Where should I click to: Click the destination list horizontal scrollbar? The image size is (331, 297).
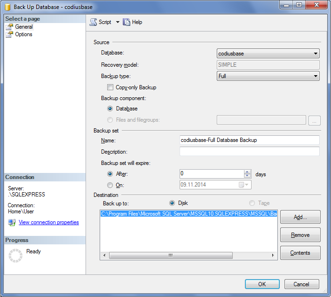188,256
